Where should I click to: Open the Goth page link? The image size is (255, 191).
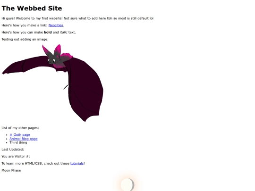click(20, 135)
